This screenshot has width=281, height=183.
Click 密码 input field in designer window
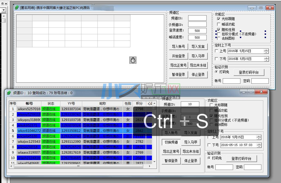pos(260,81)
